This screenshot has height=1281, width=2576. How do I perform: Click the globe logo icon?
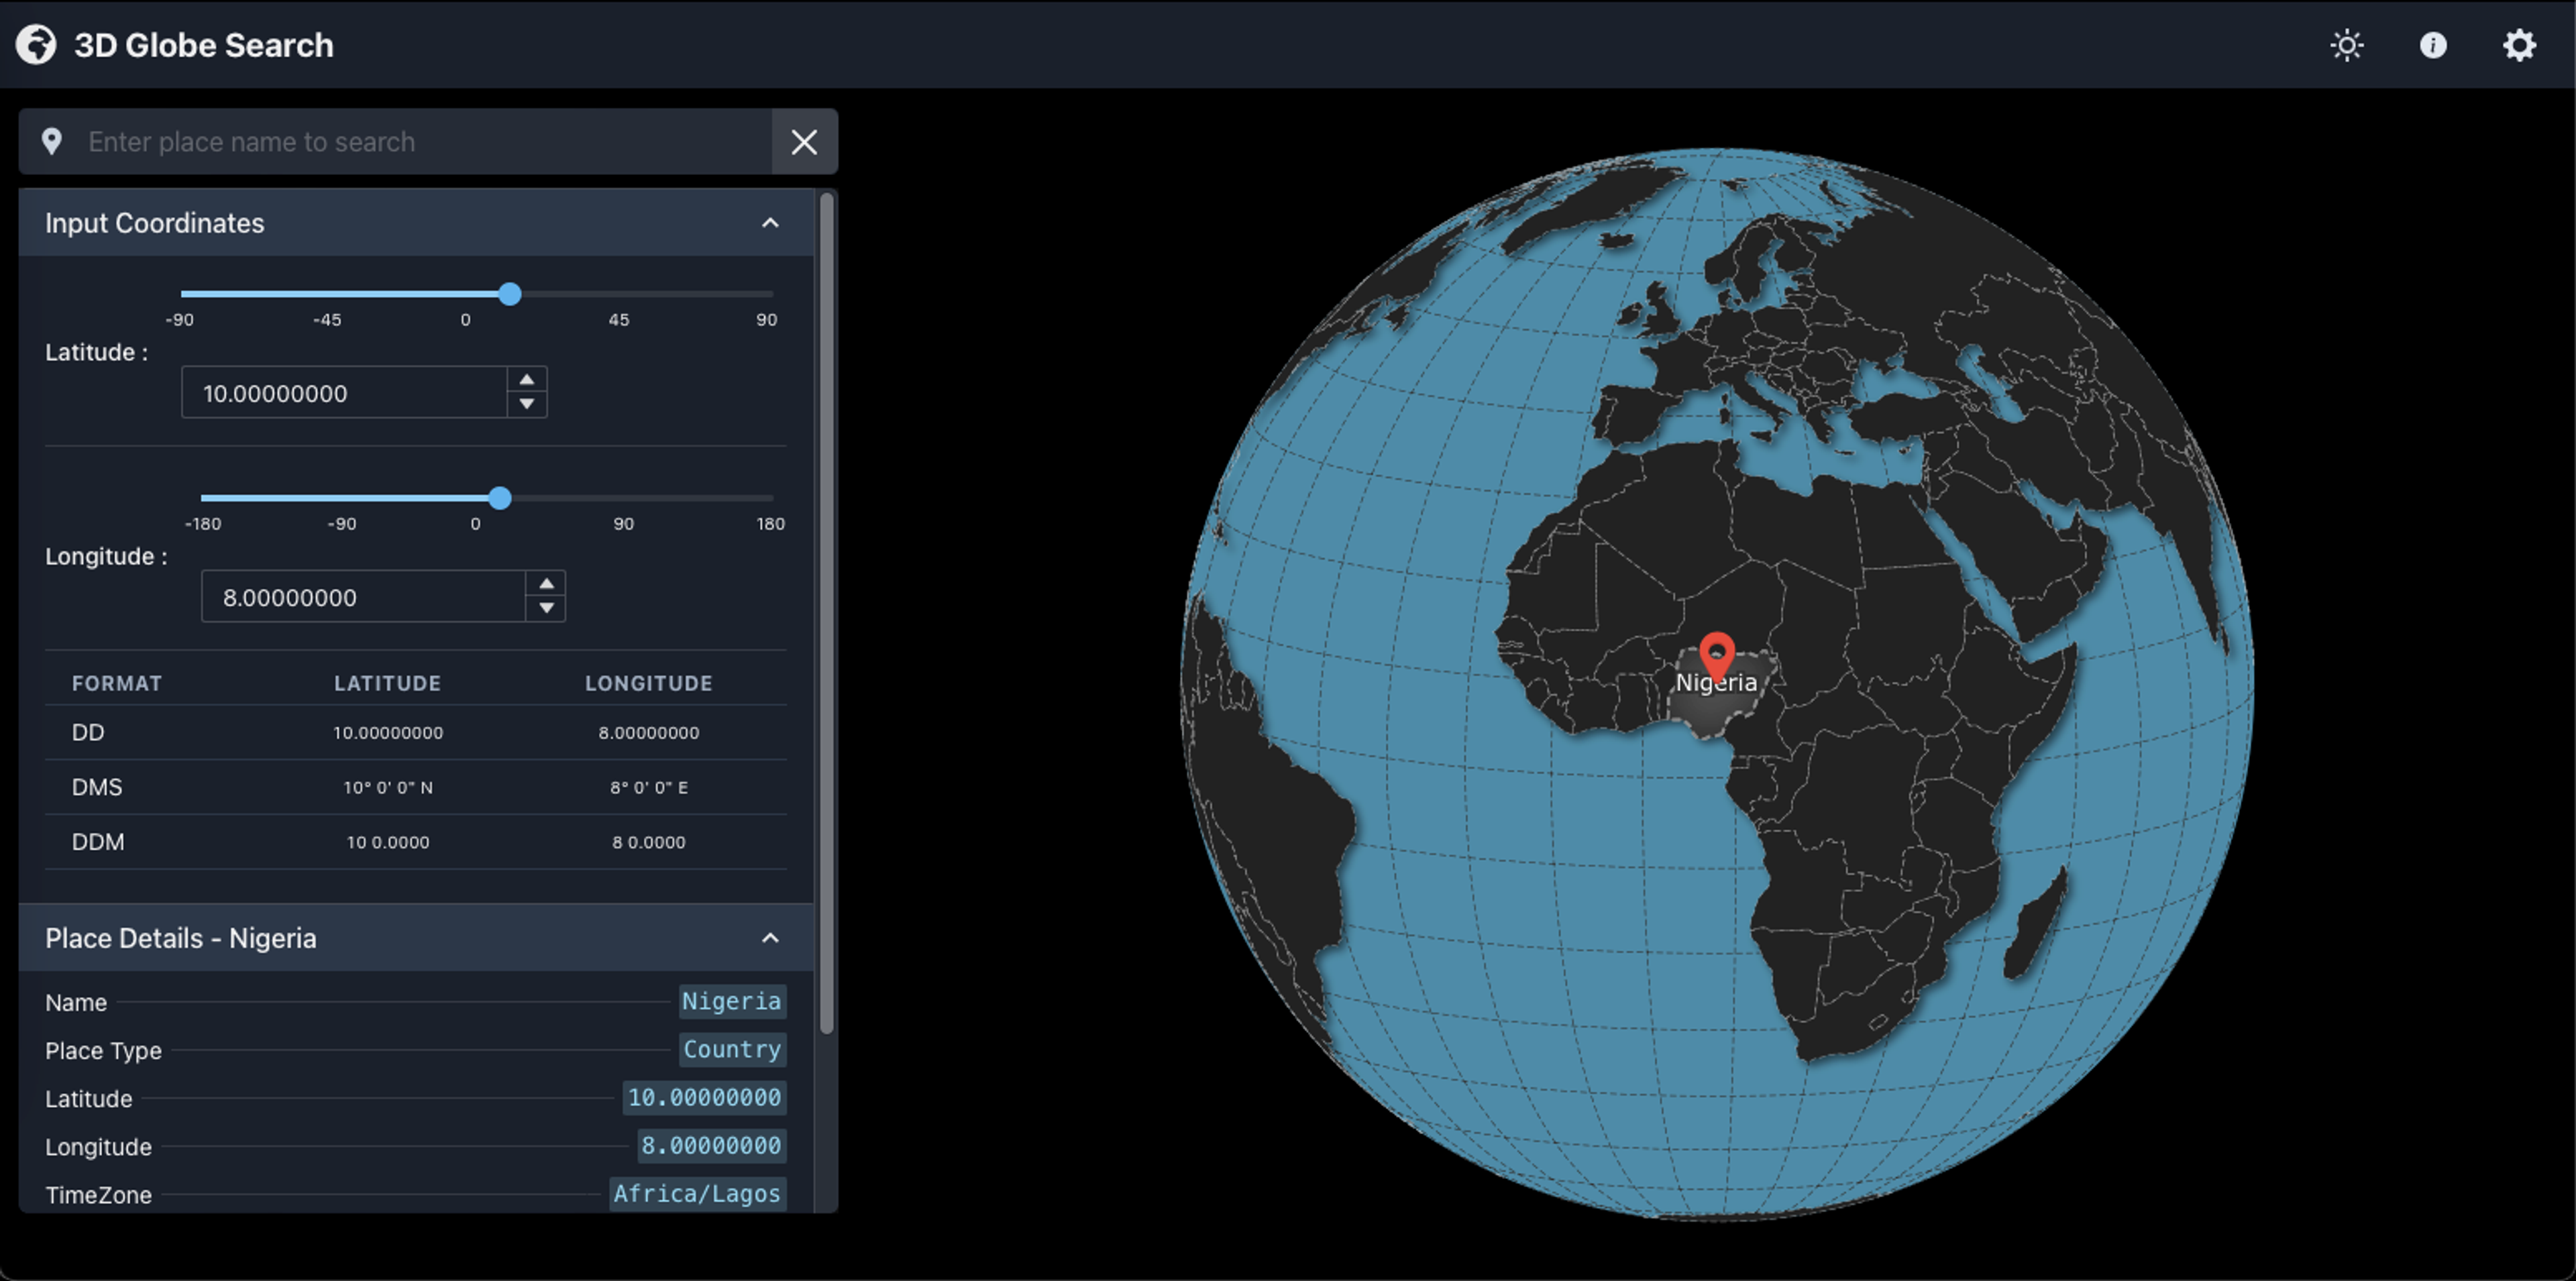coord(36,45)
